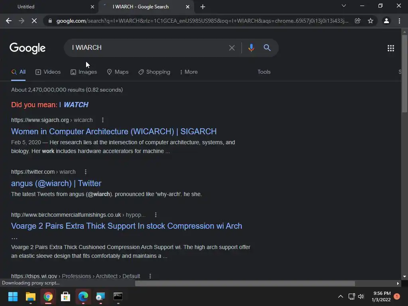Open Microsoft Store from the taskbar
408x306 pixels.
tap(65, 296)
